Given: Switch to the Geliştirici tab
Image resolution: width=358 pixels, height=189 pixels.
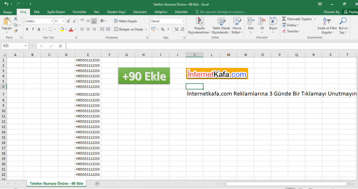Looking at the screenshot, I should point(161,12).
